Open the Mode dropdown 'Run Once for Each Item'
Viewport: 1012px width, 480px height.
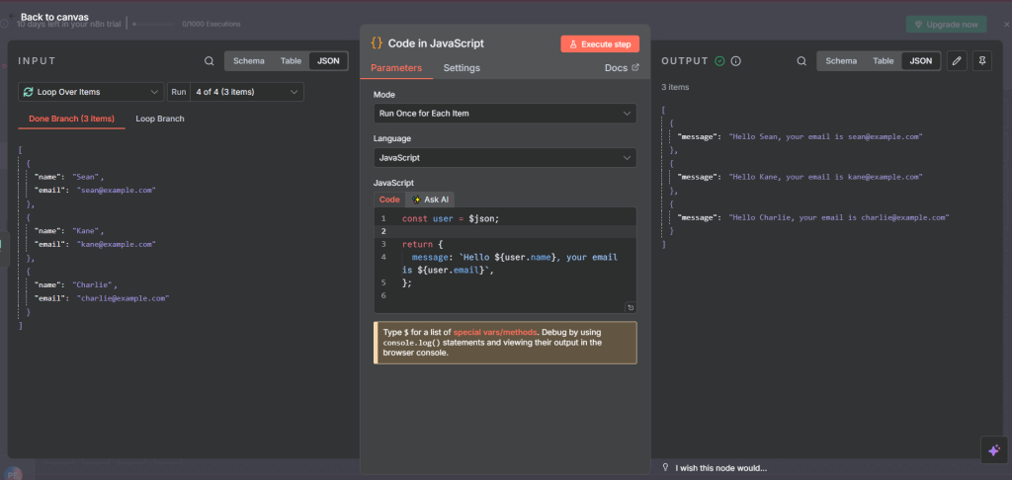[x=504, y=114]
